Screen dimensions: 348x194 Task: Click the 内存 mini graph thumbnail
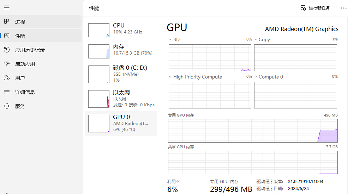click(99, 51)
